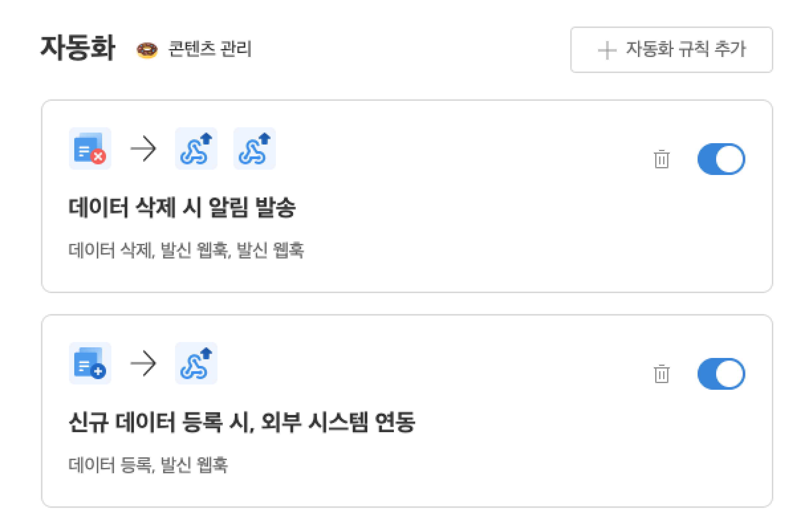Click the outgoing webhook icon in the second rule

[196, 363]
